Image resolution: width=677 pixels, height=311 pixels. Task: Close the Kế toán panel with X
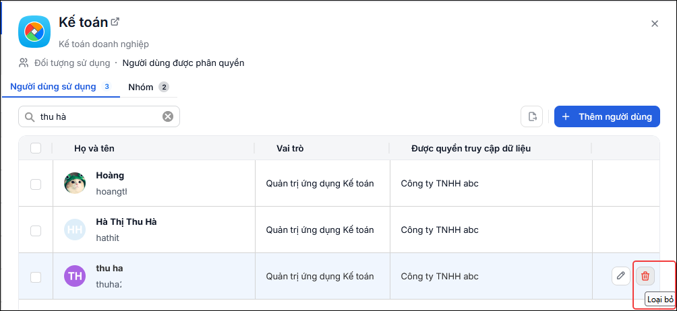(x=655, y=24)
